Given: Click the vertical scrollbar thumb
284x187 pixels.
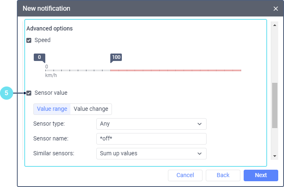Looking at the screenshot, I should pos(275,105).
